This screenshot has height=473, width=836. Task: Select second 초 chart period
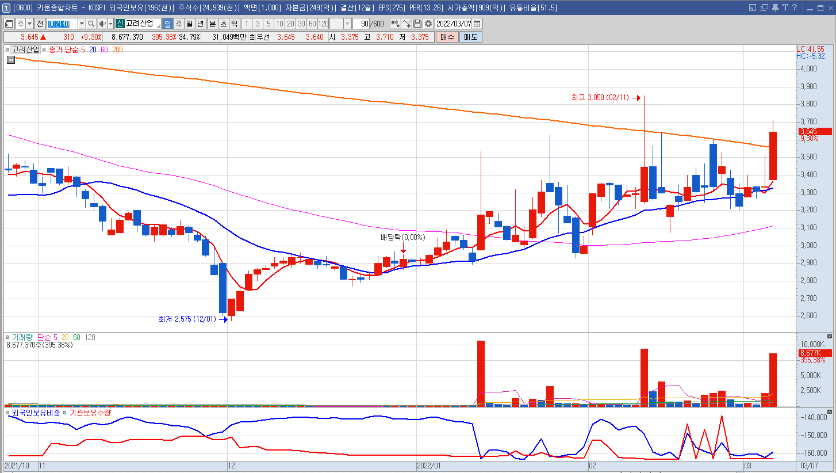click(223, 24)
